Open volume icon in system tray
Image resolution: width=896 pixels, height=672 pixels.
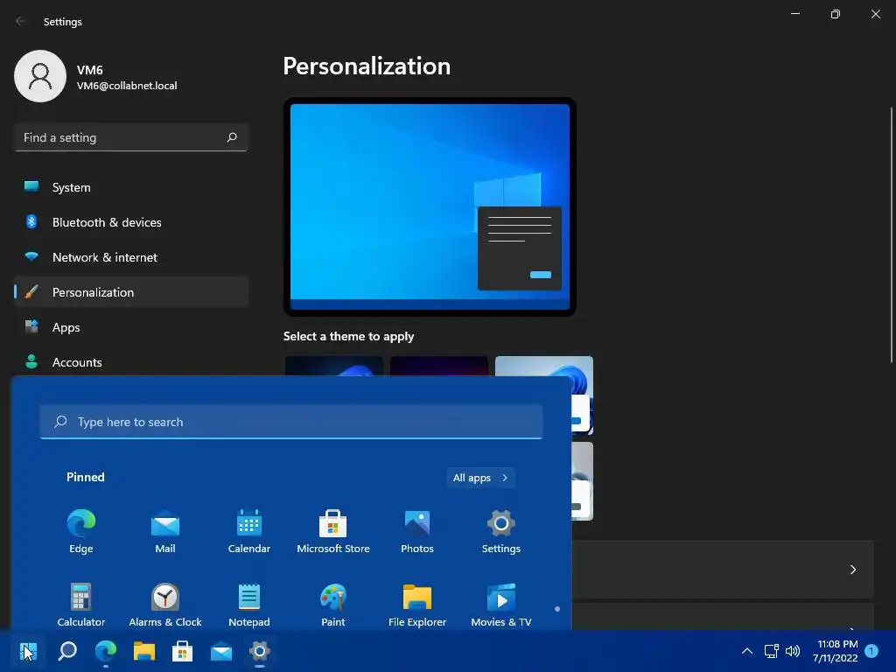tap(793, 651)
